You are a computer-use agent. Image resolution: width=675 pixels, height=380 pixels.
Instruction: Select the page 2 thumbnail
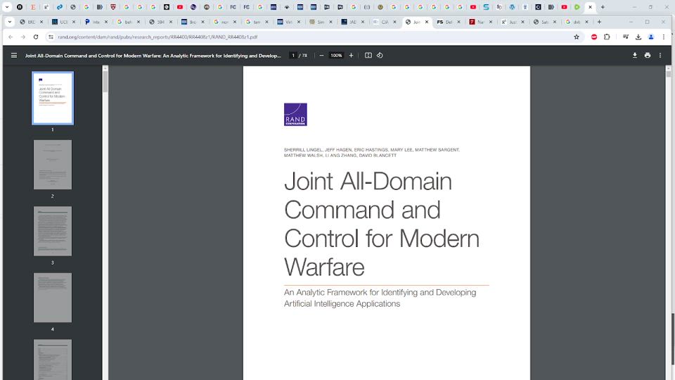pos(53,165)
